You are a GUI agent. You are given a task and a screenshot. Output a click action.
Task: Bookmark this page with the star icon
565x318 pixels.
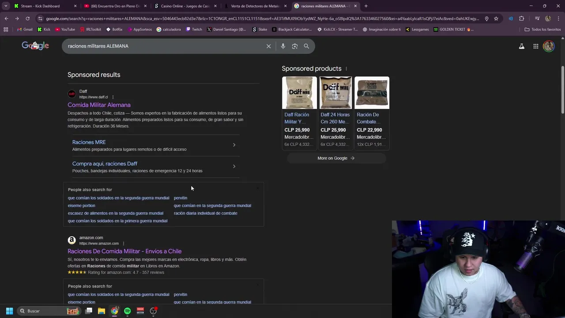496,19
